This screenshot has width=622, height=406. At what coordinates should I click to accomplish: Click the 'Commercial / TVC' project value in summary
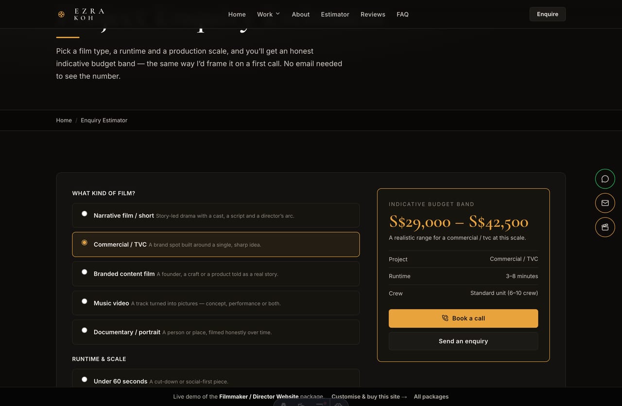coord(514,259)
